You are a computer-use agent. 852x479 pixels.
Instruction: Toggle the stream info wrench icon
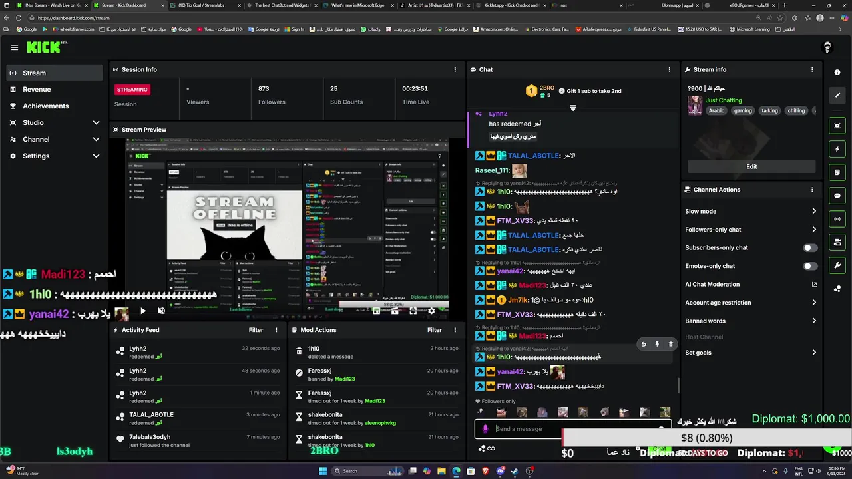(x=837, y=265)
